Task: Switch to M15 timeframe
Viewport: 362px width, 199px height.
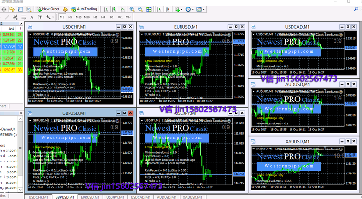Action: [79, 17]
